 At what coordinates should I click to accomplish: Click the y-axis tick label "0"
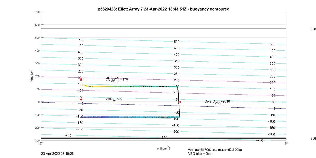[x=39, y=102]
